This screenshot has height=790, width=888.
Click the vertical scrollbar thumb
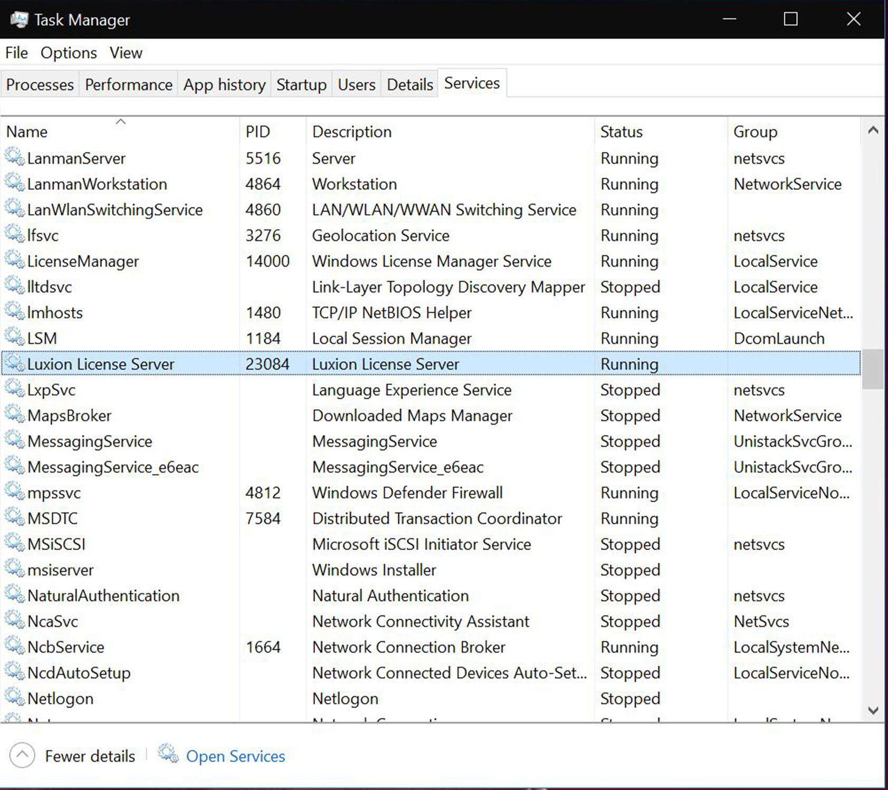click(873, 369)
